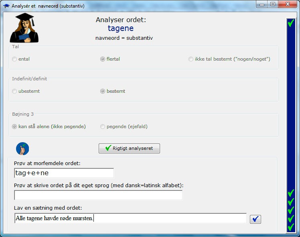Image resolution: width=300 pixels, height=237 pixels.
Task: Confirm sentence with blue checkmark button
Action: [x=255, y=219]
